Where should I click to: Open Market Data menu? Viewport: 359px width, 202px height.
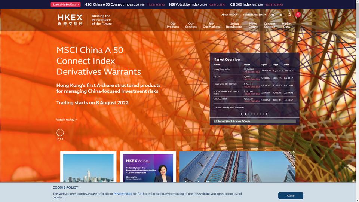286,25
